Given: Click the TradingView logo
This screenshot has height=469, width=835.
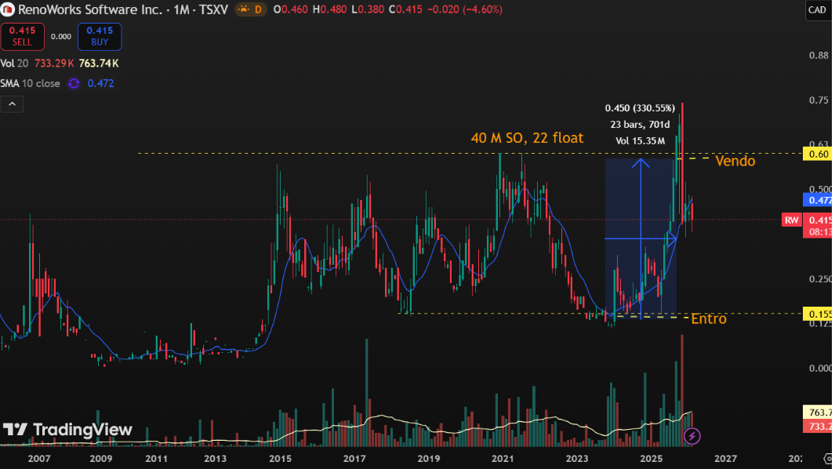Looking at the screenshot, I should 67,430.
